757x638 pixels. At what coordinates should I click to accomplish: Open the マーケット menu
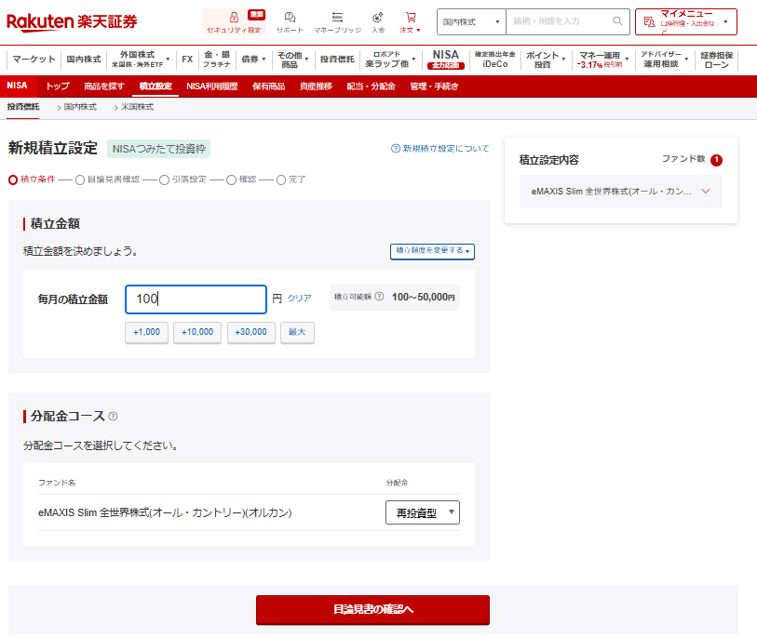tap(34, 60)
